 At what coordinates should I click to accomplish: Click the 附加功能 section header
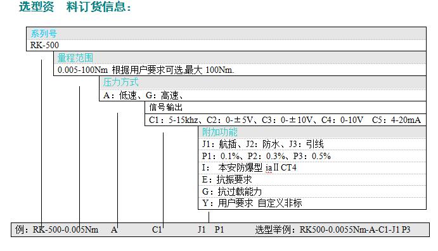click(x=220, y=132)
